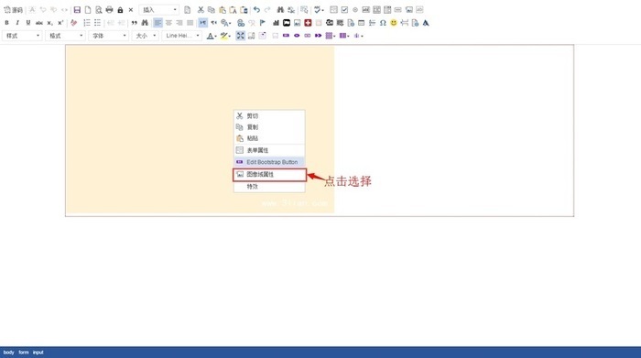Click the Anchor flag icon
The image size is (641, 358).
(263, 23)
